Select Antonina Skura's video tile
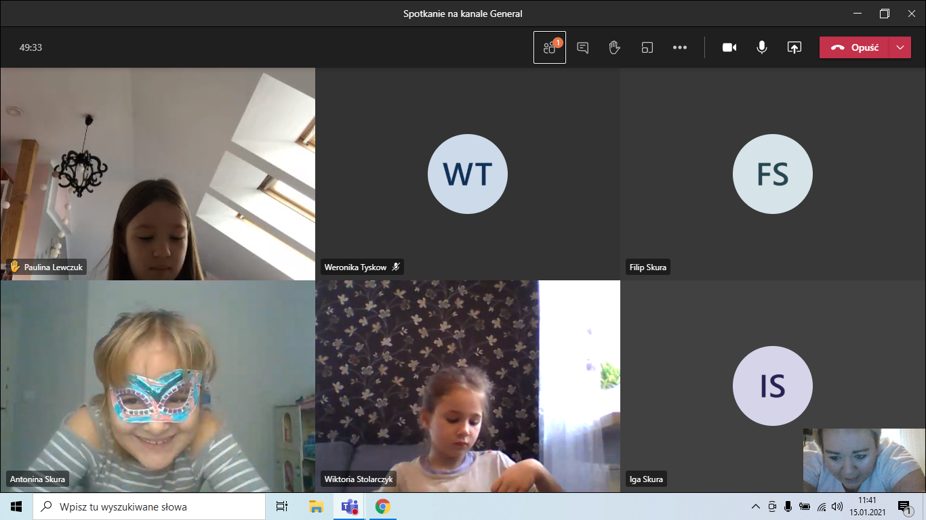 (x=157, y=386)
